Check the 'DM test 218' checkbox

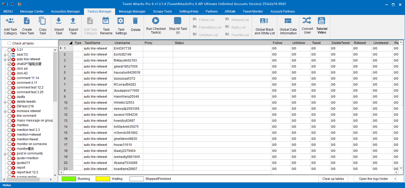pyautogui.click(x=9, y=106)
